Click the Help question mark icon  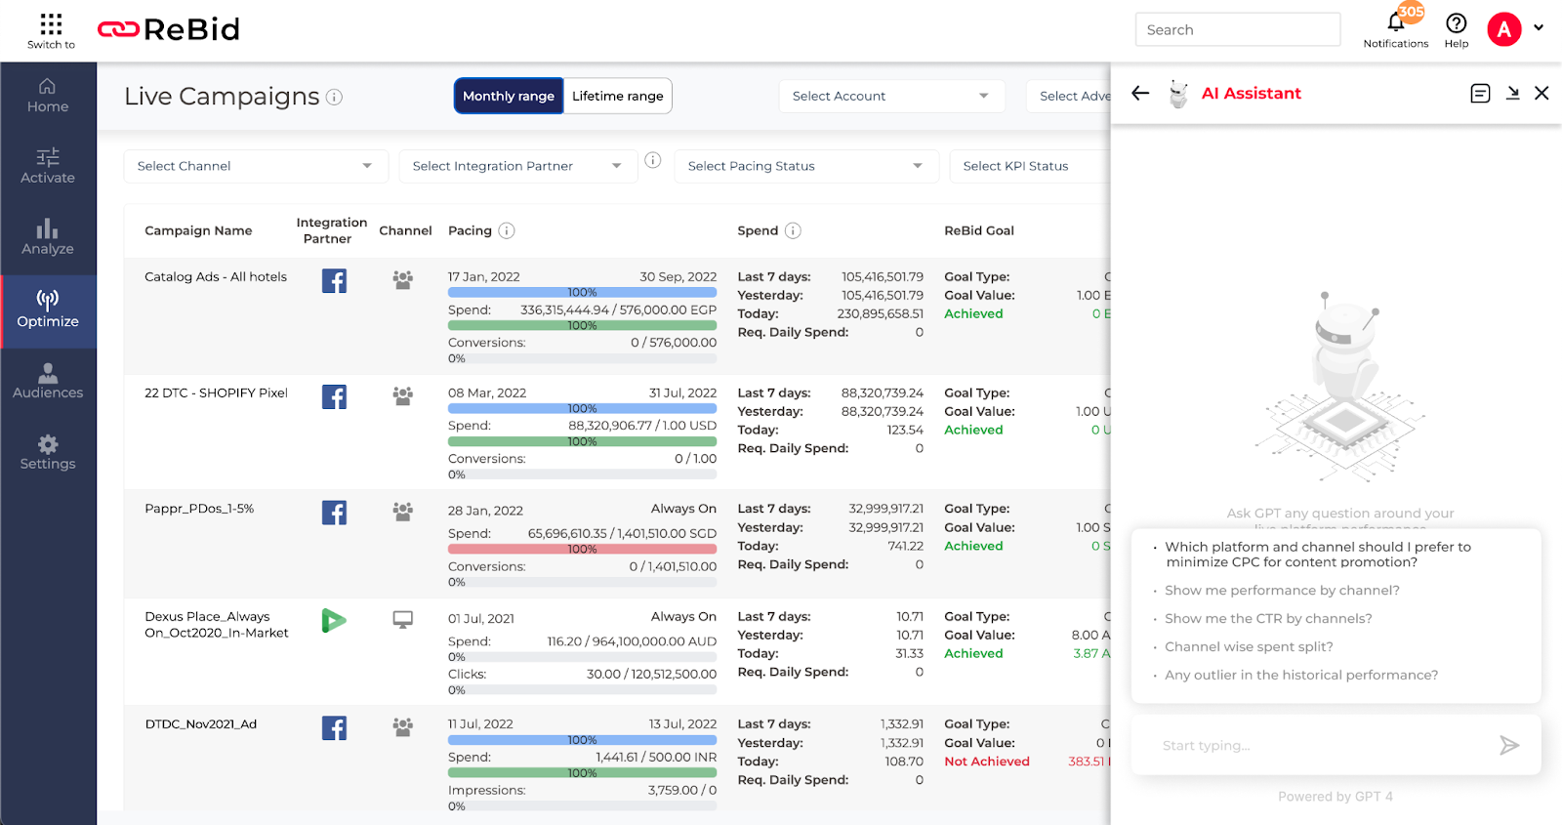coord(1456,24)
